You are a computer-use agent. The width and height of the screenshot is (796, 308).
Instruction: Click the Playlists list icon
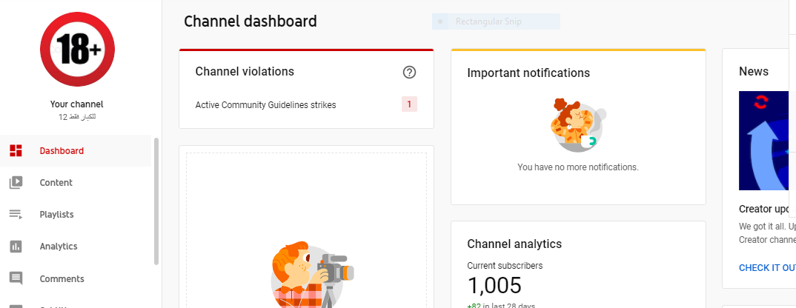coord(16,214)
